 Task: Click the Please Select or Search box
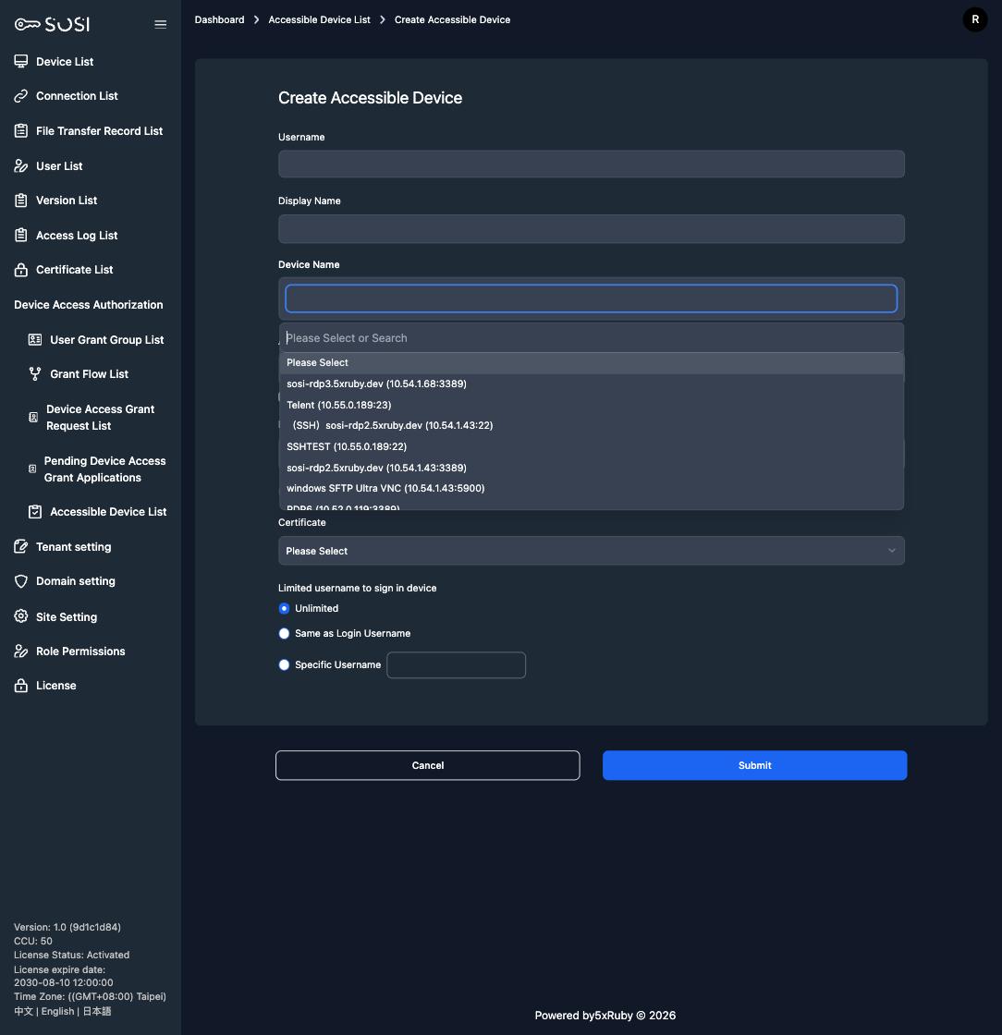pyautogui.click(x=592, y=338)
